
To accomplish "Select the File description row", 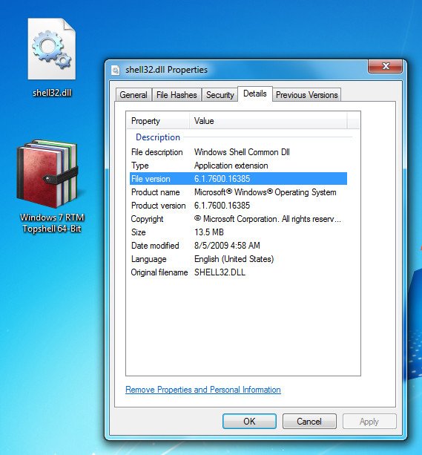I will click(238, 152).
